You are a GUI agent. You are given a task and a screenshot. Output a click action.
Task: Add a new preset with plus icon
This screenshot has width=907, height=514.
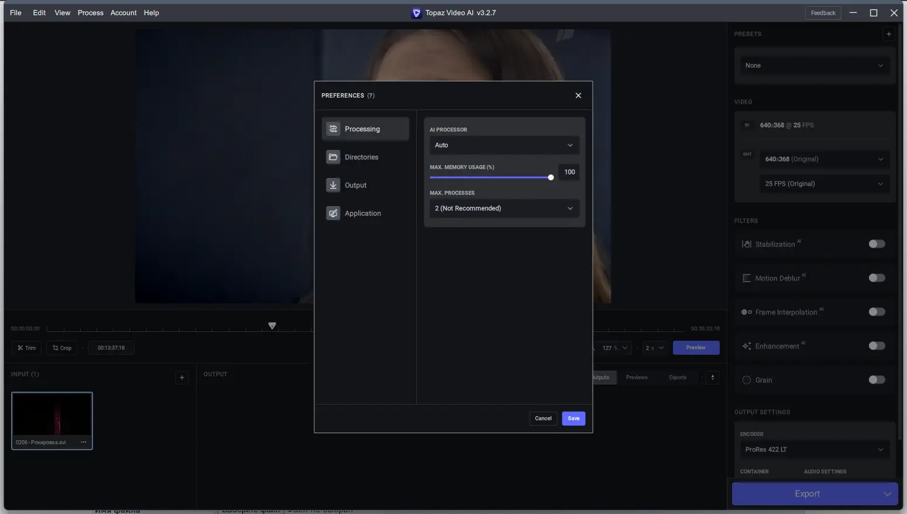tap(889, 34)
